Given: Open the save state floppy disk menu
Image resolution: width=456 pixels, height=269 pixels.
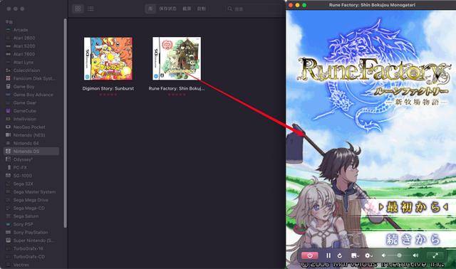Looking at the screenshot, I should click(355, 255).
